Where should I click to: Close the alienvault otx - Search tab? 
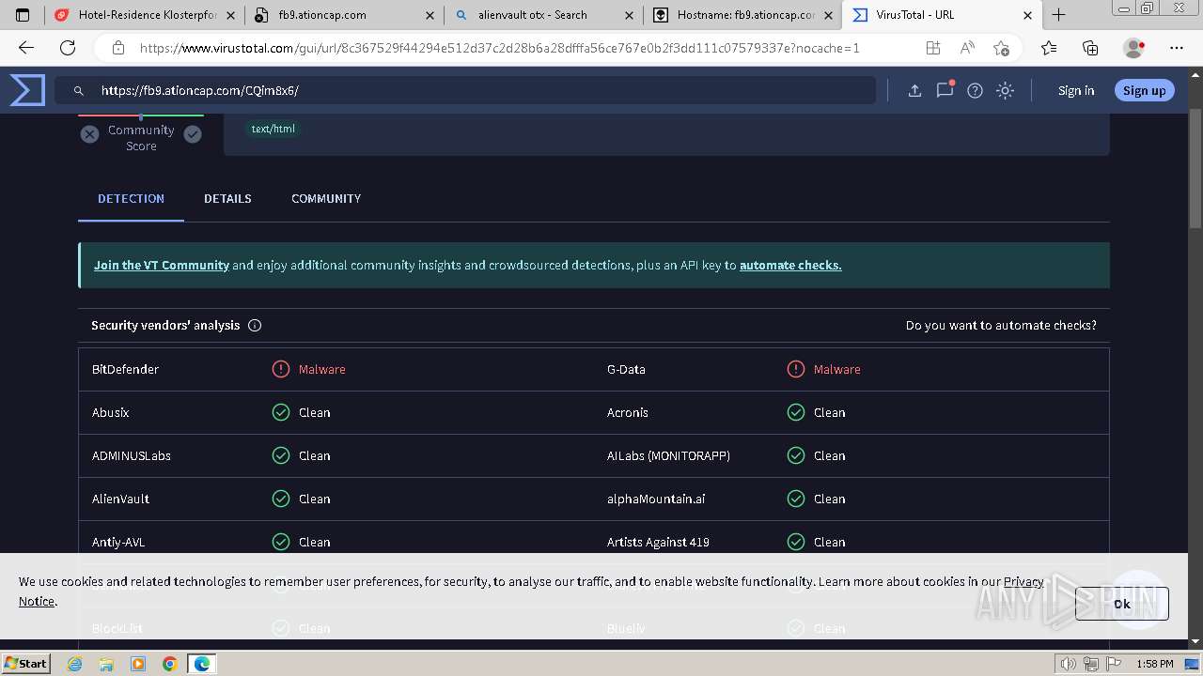click(x=629, y=15)
